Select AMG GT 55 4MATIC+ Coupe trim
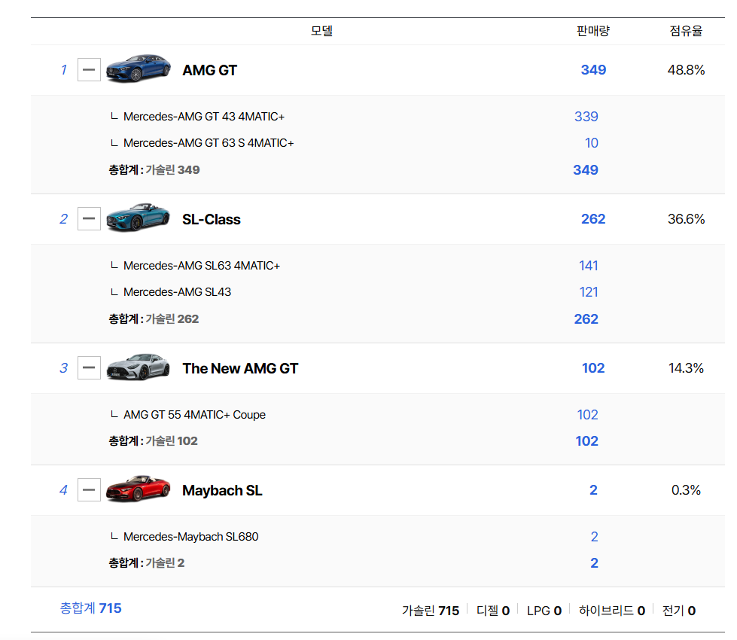Viewport: 737px width, 640px height. 194,415
